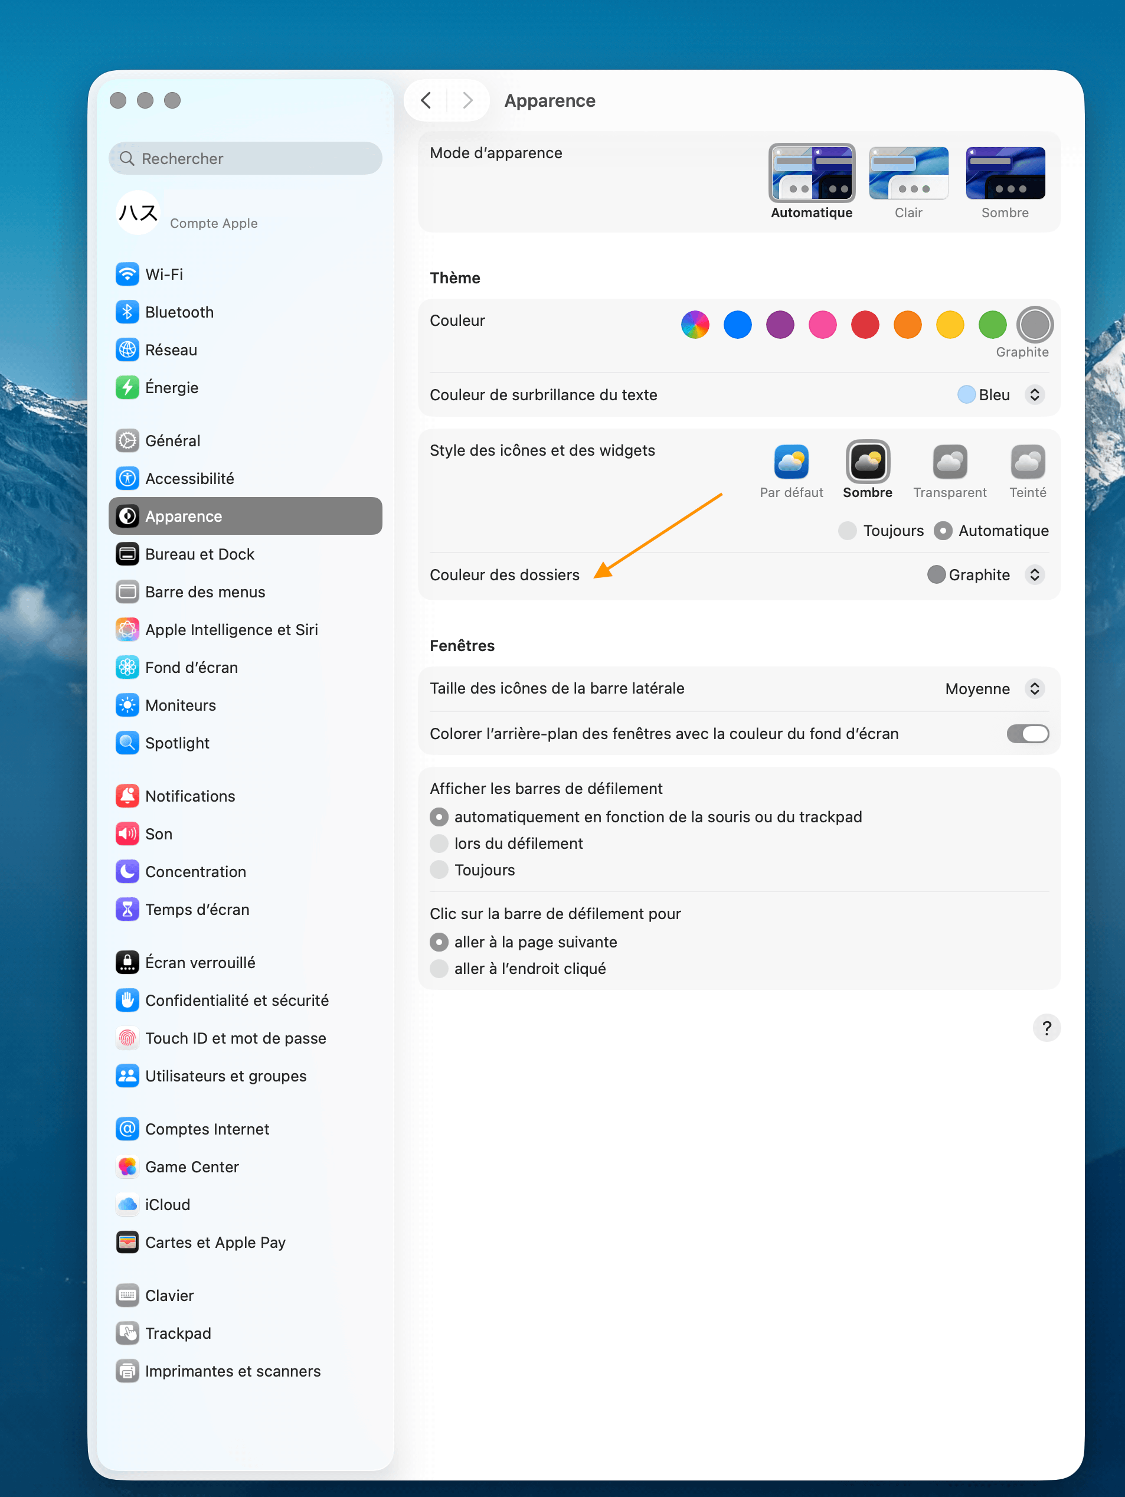Switch to Notifications settings pane

[190, 796]
